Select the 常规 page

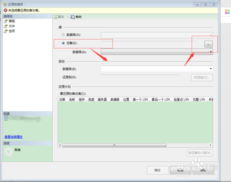[12, 21]
